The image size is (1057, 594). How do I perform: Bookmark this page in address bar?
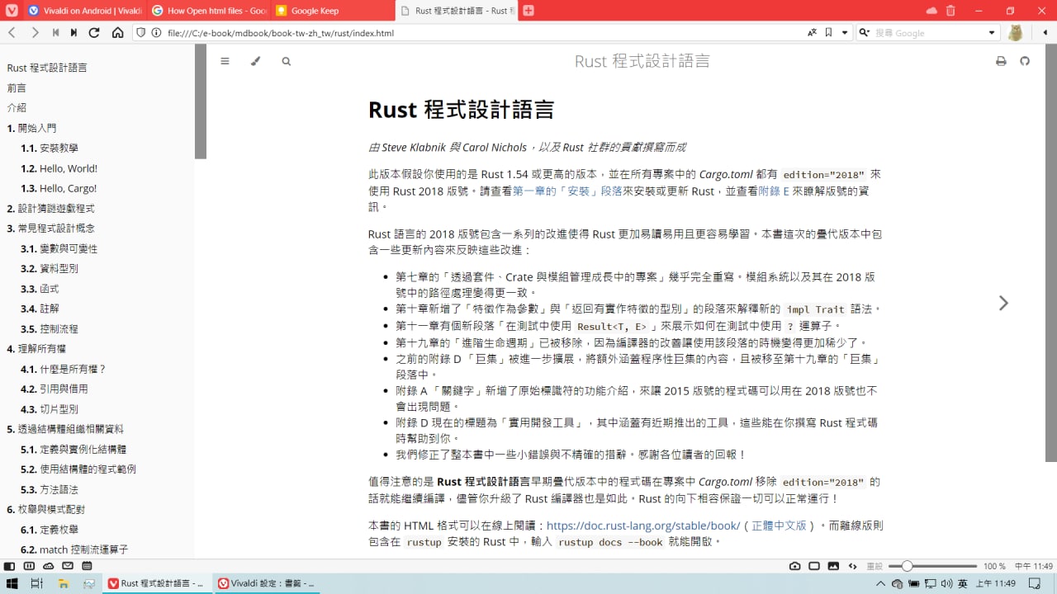828,33
